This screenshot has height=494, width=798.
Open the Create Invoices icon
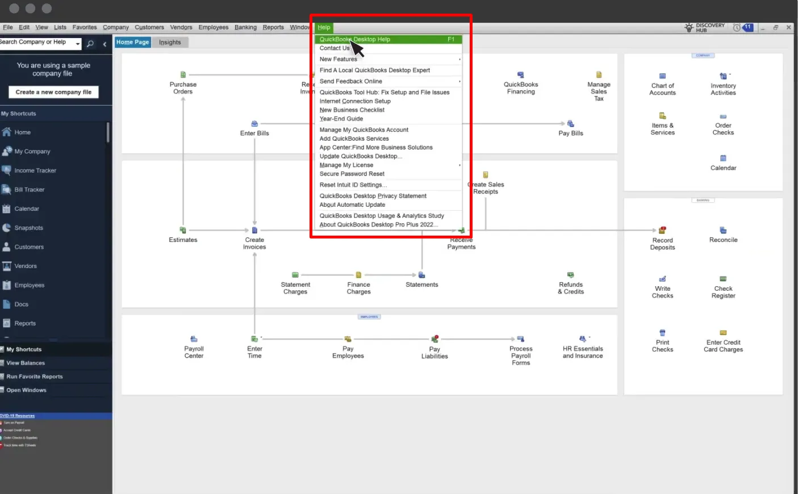[254, 230]
